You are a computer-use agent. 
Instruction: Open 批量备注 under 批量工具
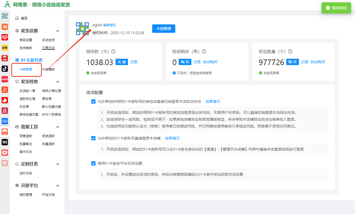pos(26,144)
